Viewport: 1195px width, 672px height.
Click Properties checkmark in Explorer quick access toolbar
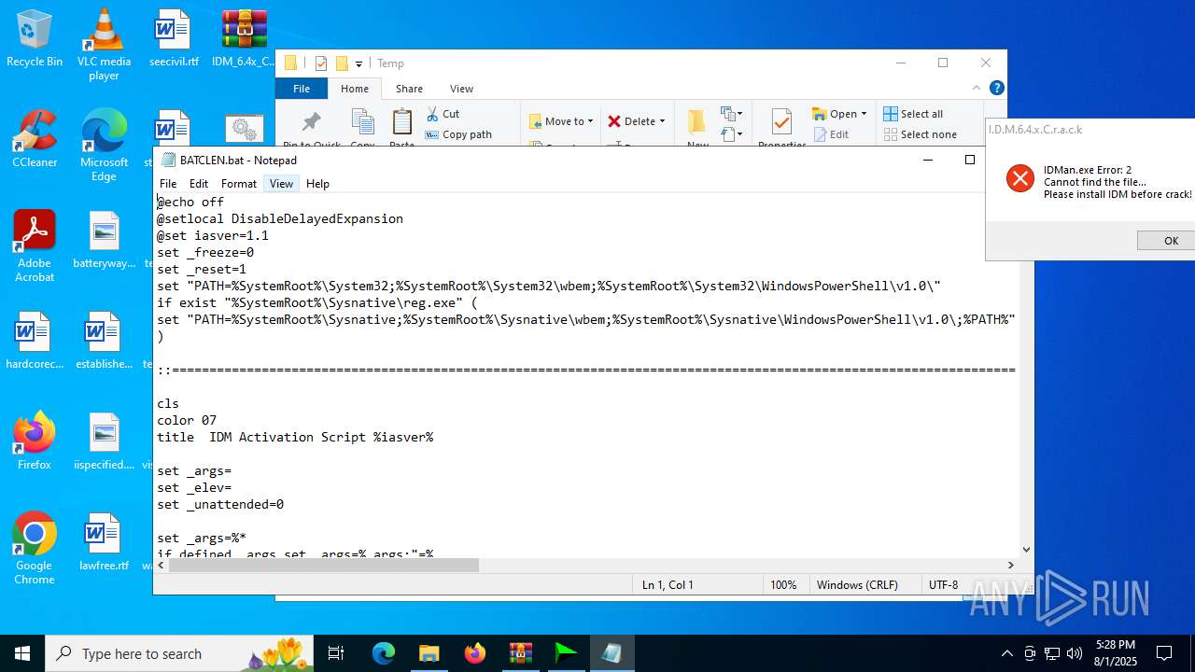321,63
